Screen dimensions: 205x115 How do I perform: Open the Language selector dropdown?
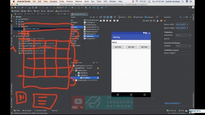click(x=149, y=17)
